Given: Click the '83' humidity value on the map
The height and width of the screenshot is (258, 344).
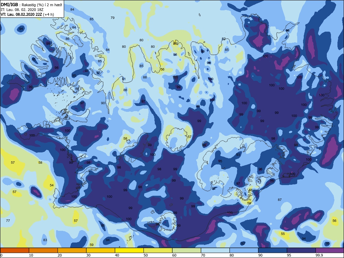Looking at the screenshot, I should point(45,240).
